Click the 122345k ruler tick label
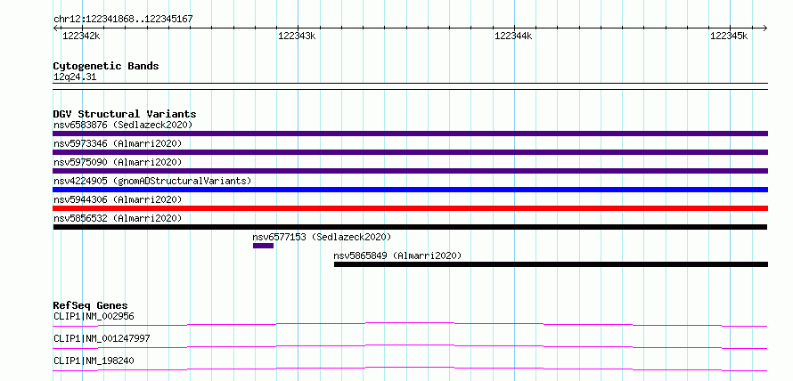Viewport: 793px width, 381px height. (729, 36)
